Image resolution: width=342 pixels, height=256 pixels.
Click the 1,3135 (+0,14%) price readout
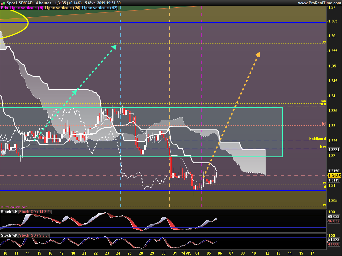(x=68, y=3)
